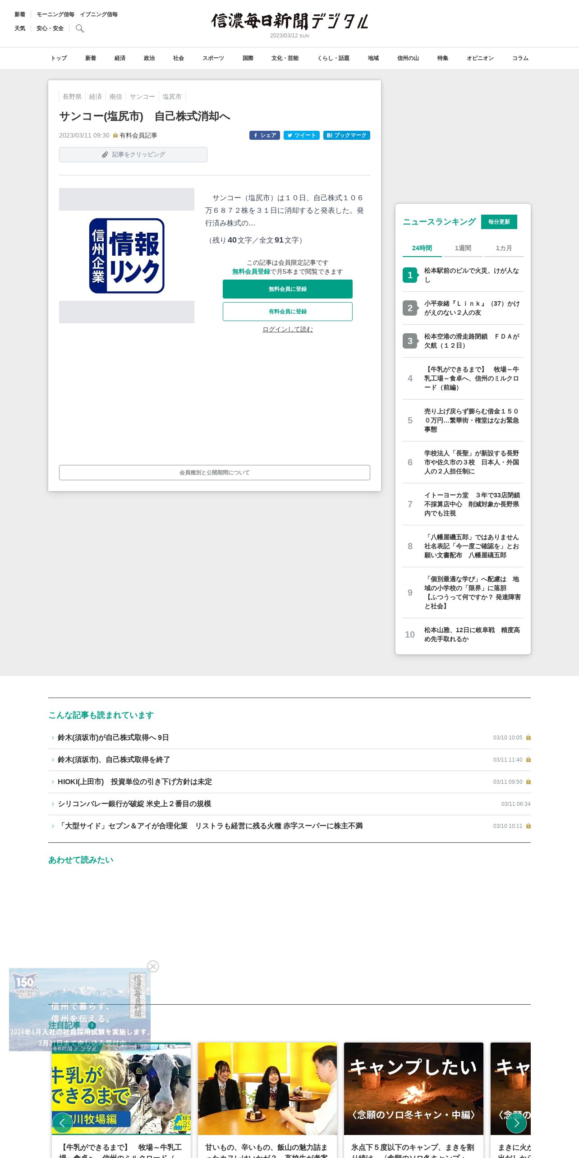579x1158 pixels.
Task: Click 安心・安全 header link
Action: 50,28
